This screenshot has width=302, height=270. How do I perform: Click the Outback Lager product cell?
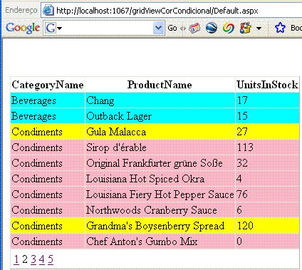[x=160, y=116]
